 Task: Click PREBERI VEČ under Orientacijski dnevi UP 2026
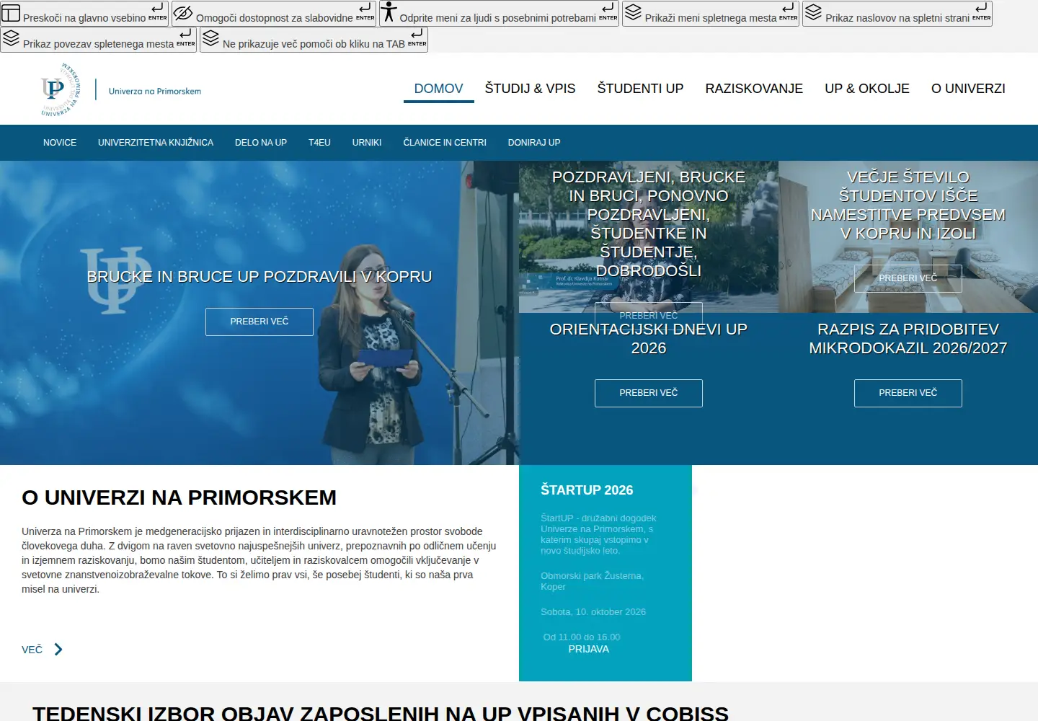[x=649, y=393]
